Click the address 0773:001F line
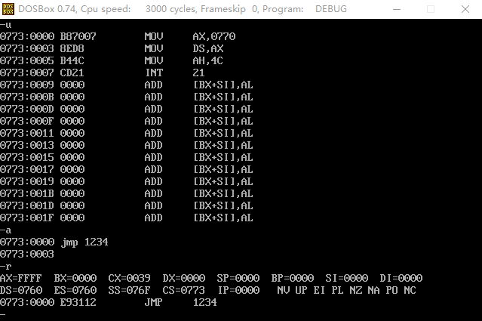This screenshot has width=482, height=321. (x=127, y=218)
